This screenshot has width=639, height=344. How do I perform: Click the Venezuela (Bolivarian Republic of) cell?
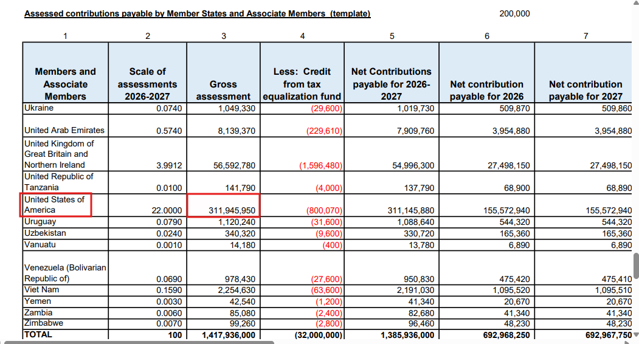[x=65, y=273]
